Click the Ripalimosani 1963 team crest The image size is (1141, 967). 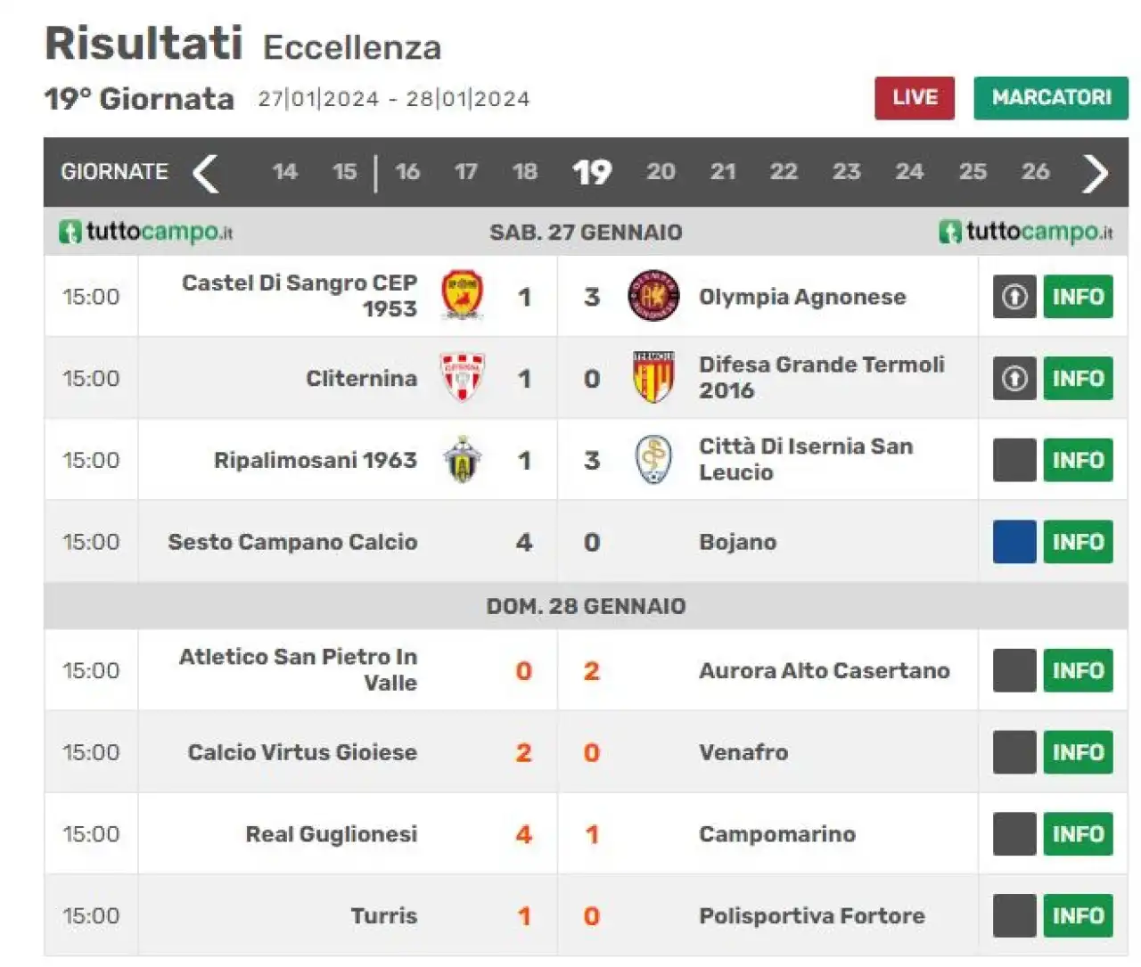tap(463, 460)
